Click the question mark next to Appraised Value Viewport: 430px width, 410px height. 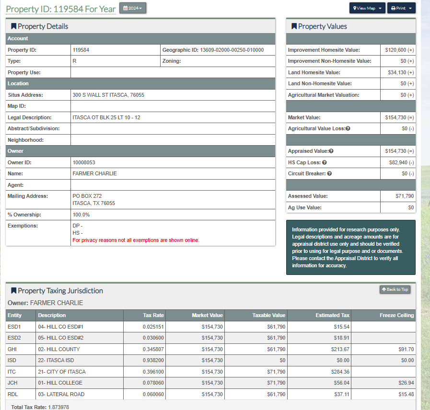pyautogui.click(x=331, y=151)
